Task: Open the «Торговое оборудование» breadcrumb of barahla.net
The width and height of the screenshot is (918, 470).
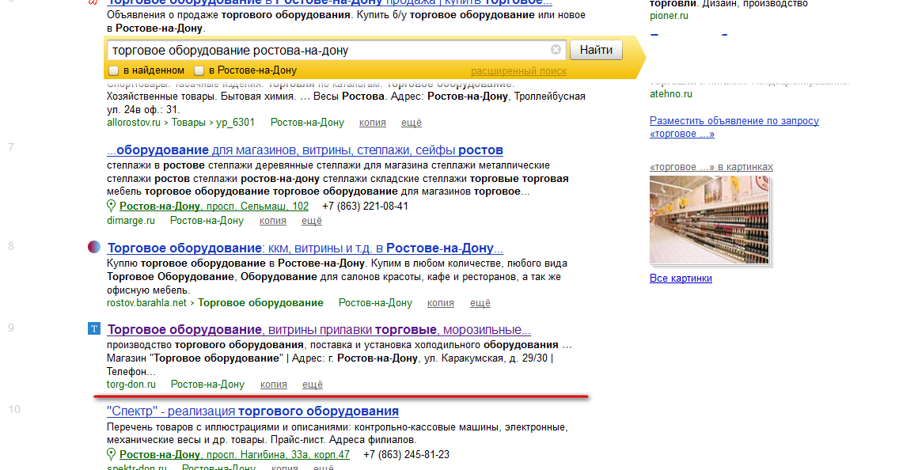Action: coord(260,302)
